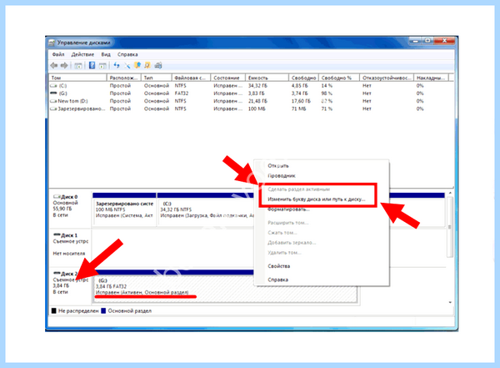Click the drive icon of Зарезервировано volume

click(x=53, y=108)
